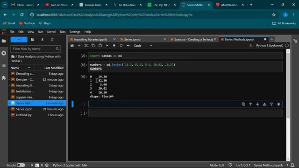The height and width of the screenshot is (168, 299).
Task: Open the Settings menu
Action: [x=75, y=32]
